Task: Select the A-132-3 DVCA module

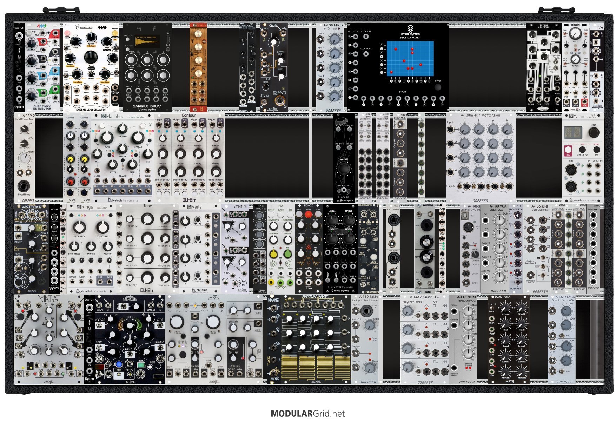Action: pos(562,340)
